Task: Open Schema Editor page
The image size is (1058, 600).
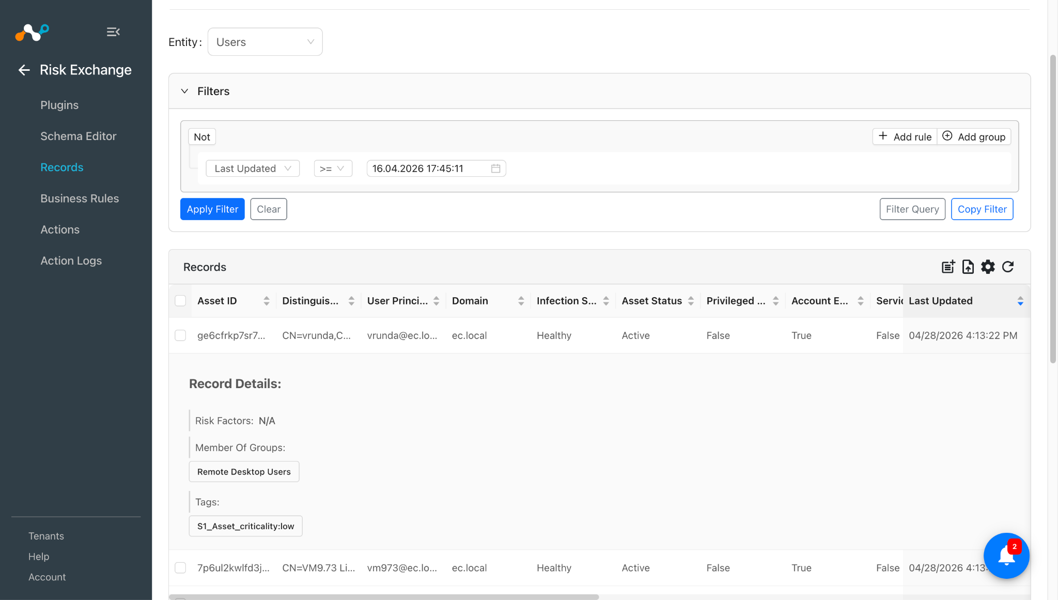Action: (x=79, y=136)
